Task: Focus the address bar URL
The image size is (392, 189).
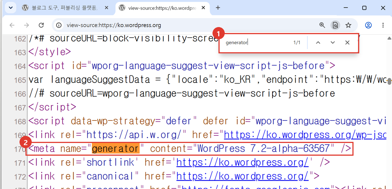Action: tap(114, 25)
